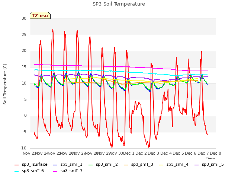The width and height of the screenshot is (238, 178).
Task: Click the cyan sp3_smT_6 legend swatch
Action: coord(16,171)
